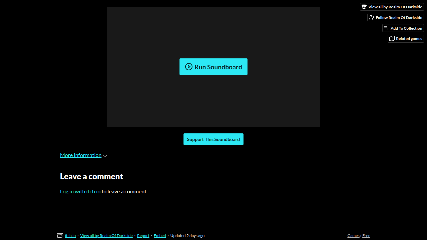Viewport: 427px width, 240px height.
Task: Click the itch.io store icon beside View all
Action: click(364, 7)
